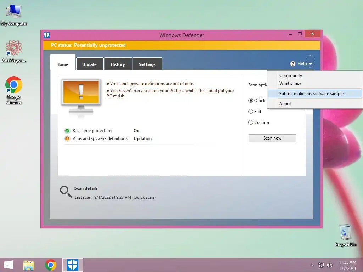Screen dimensions: 363x272
Task: Launch Chrome from the taskbar
Action: tap(51, 265)
